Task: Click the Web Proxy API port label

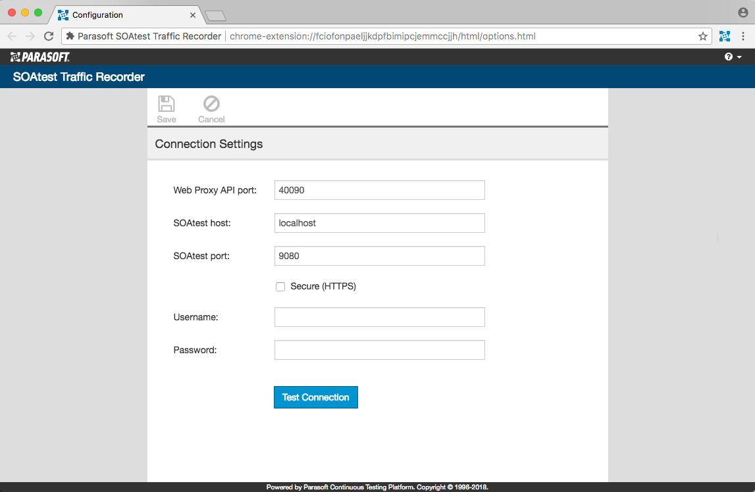Action: [215, 190]
